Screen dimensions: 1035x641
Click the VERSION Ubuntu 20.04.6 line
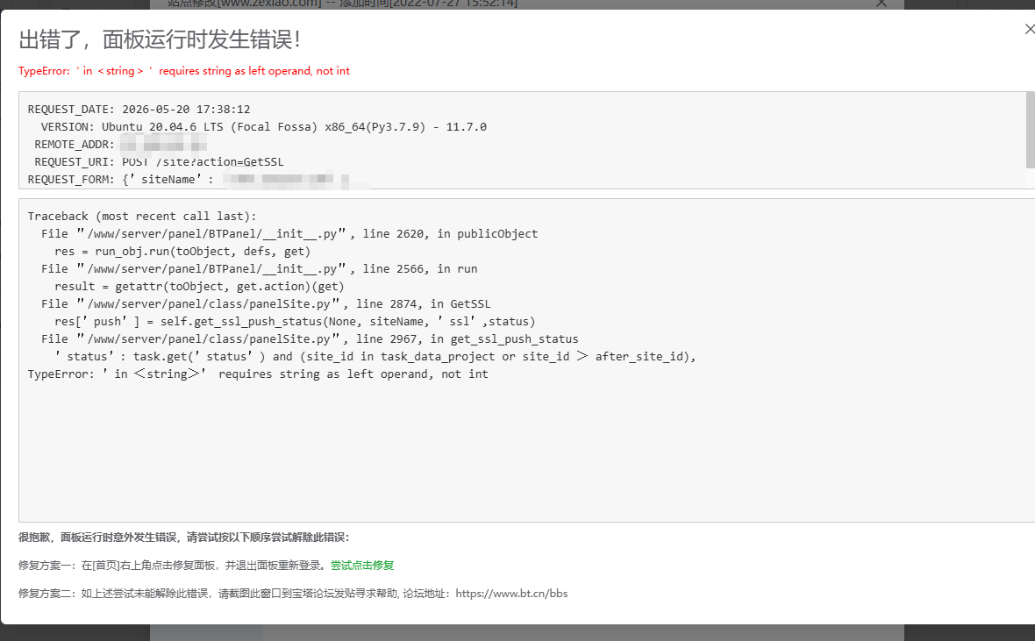(263, 127)
